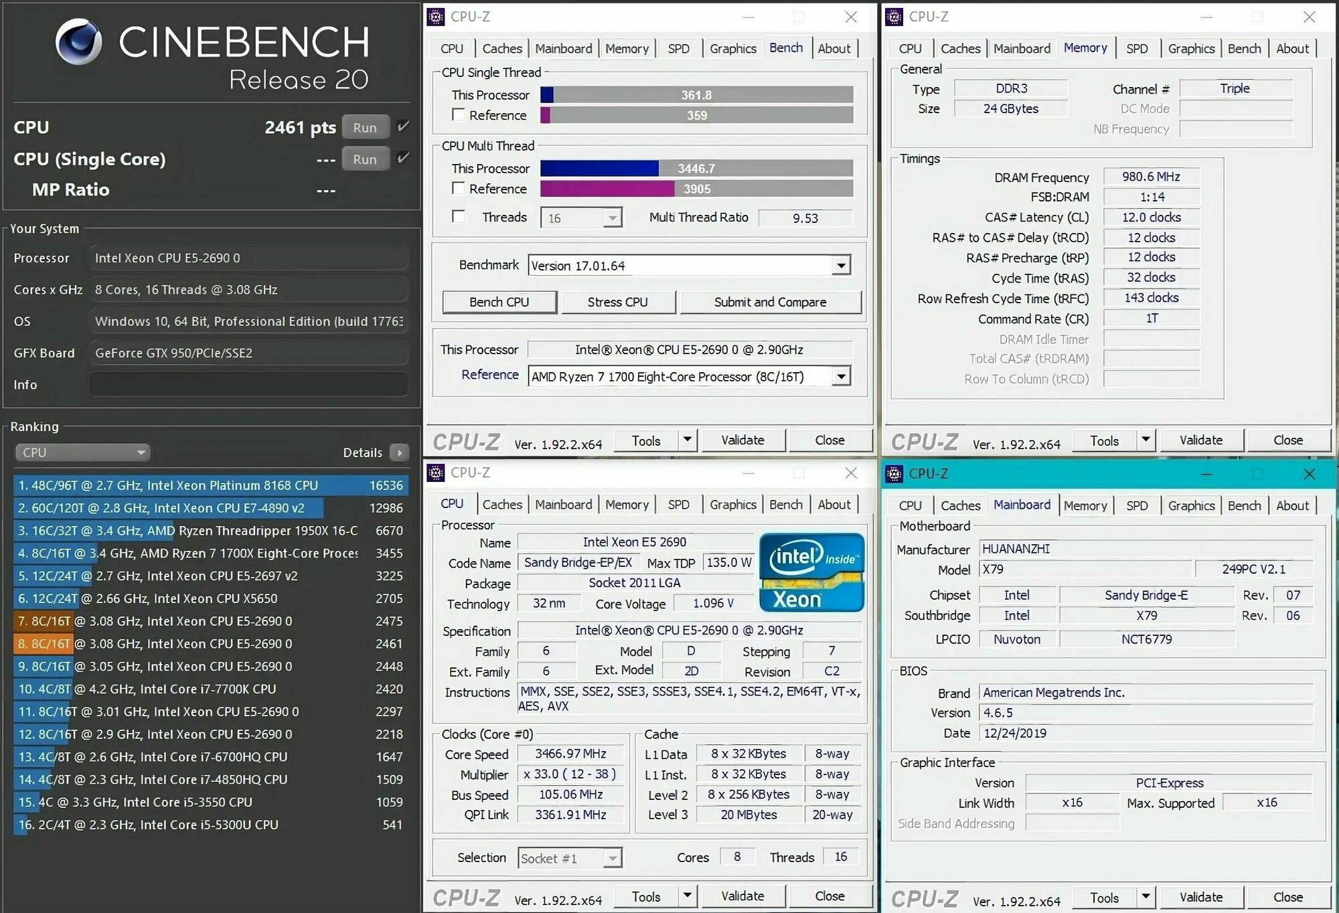
Task: Click the Cinebench sphere logo icon
Action: pyautogui.click(x=79, y=42)
